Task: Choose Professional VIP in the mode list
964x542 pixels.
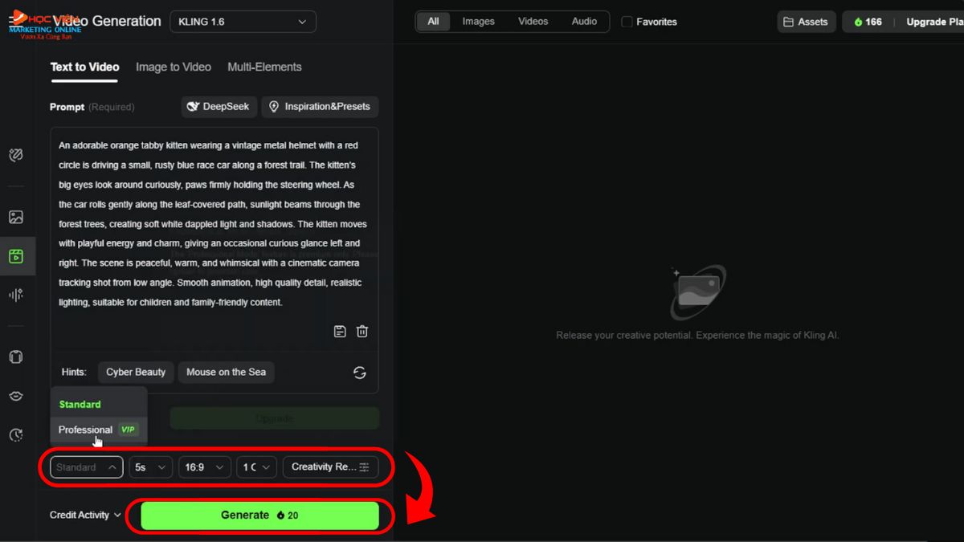Action: click(99, 430)
